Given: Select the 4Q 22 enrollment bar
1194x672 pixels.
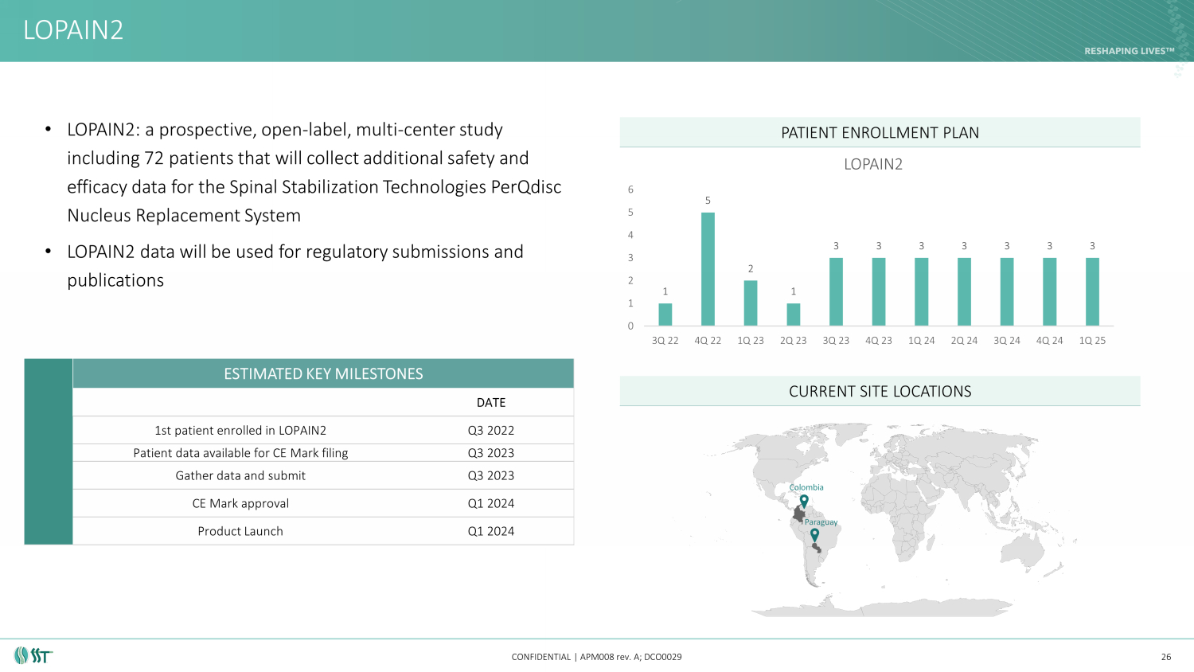Looking at the screenshot, I should 708,269.
